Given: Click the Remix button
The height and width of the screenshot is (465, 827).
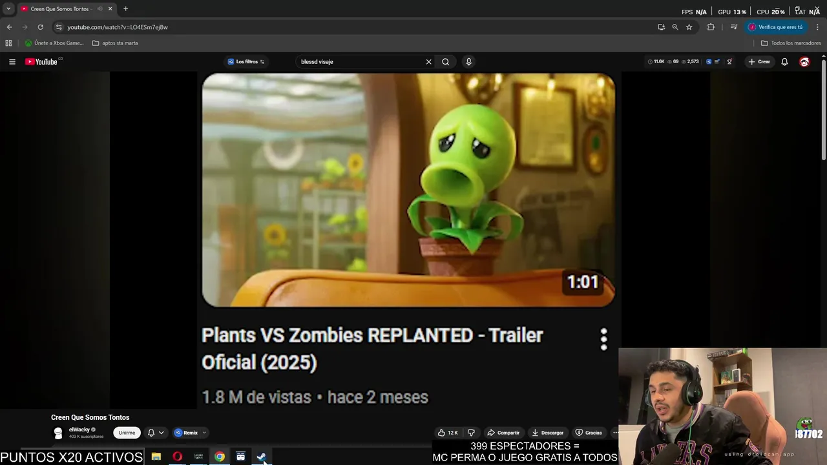Looking at the screenshot, I should [x=186, y=433].
